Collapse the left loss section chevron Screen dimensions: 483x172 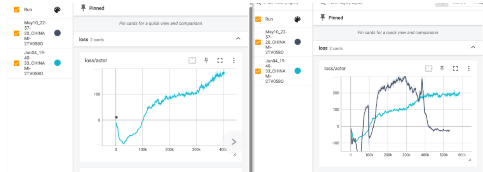pos(238,39)
